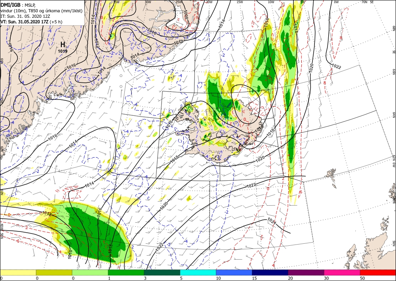Select the dark green legend swatch
The width and height of the screenshot is (396, 281).
coord(162,272)
